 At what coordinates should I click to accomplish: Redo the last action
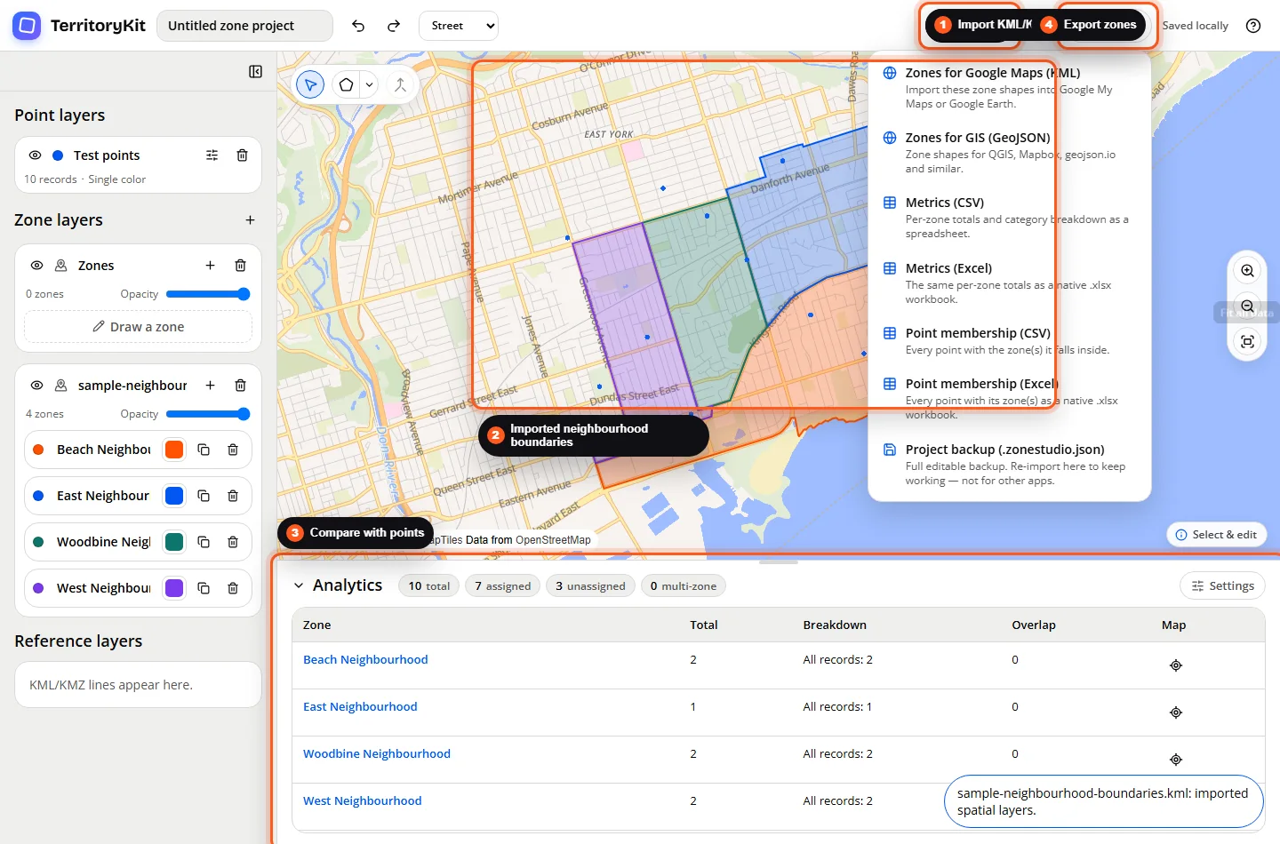pos(394,26)
